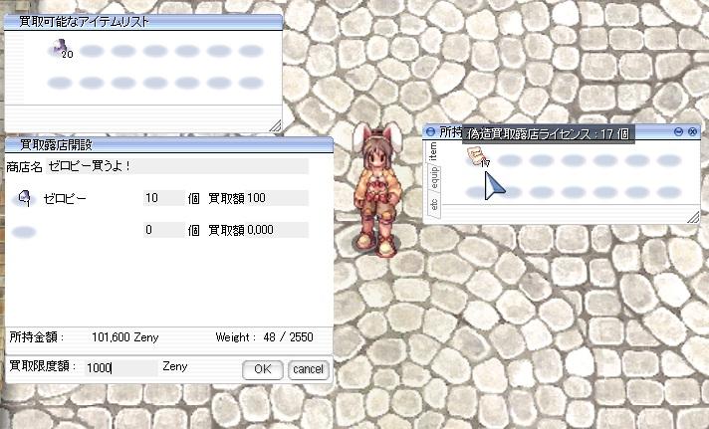The width and height of the screenshot is (709, 429).
Task: Click the second row quantity field showing 0
Action: click(163, 230)
